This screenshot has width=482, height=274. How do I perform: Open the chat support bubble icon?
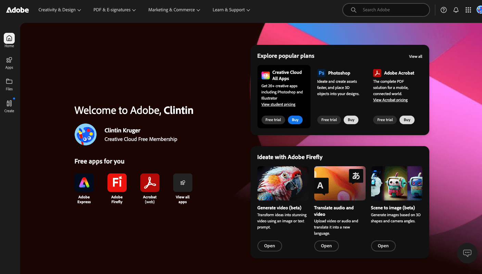[467, 253]
